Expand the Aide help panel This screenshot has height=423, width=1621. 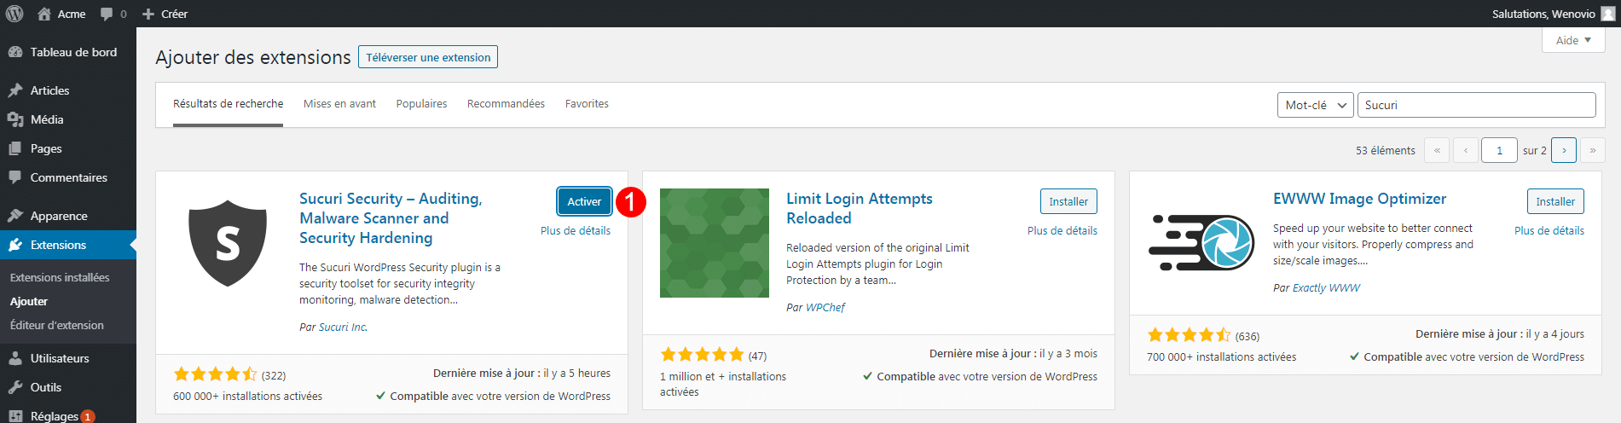pyautogui.click(x=1573, y=40)
